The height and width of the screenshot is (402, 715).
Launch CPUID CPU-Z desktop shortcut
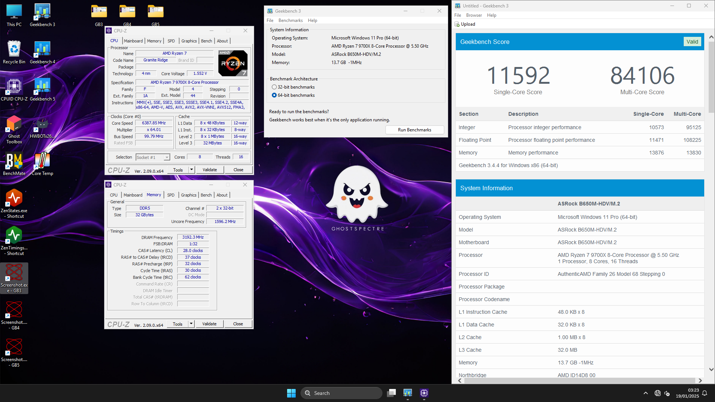pyautogui.click(x=14, y=90)
